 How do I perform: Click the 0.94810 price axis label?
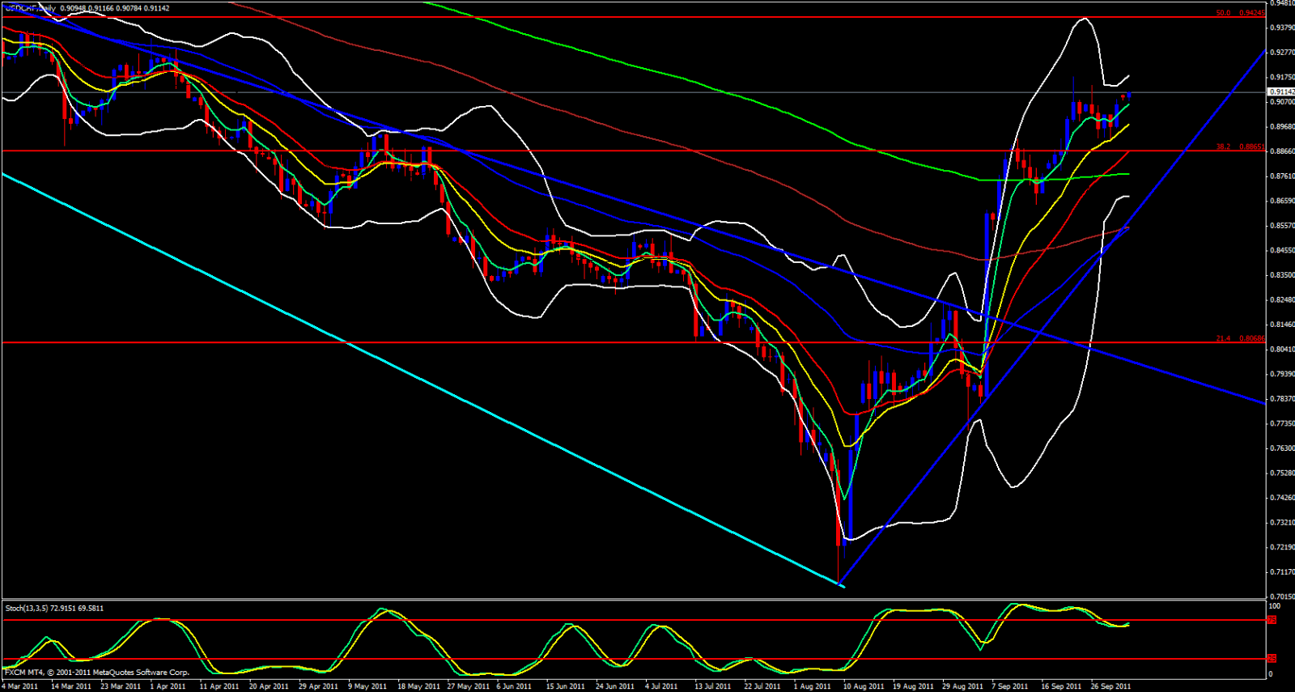(1281, 3)
